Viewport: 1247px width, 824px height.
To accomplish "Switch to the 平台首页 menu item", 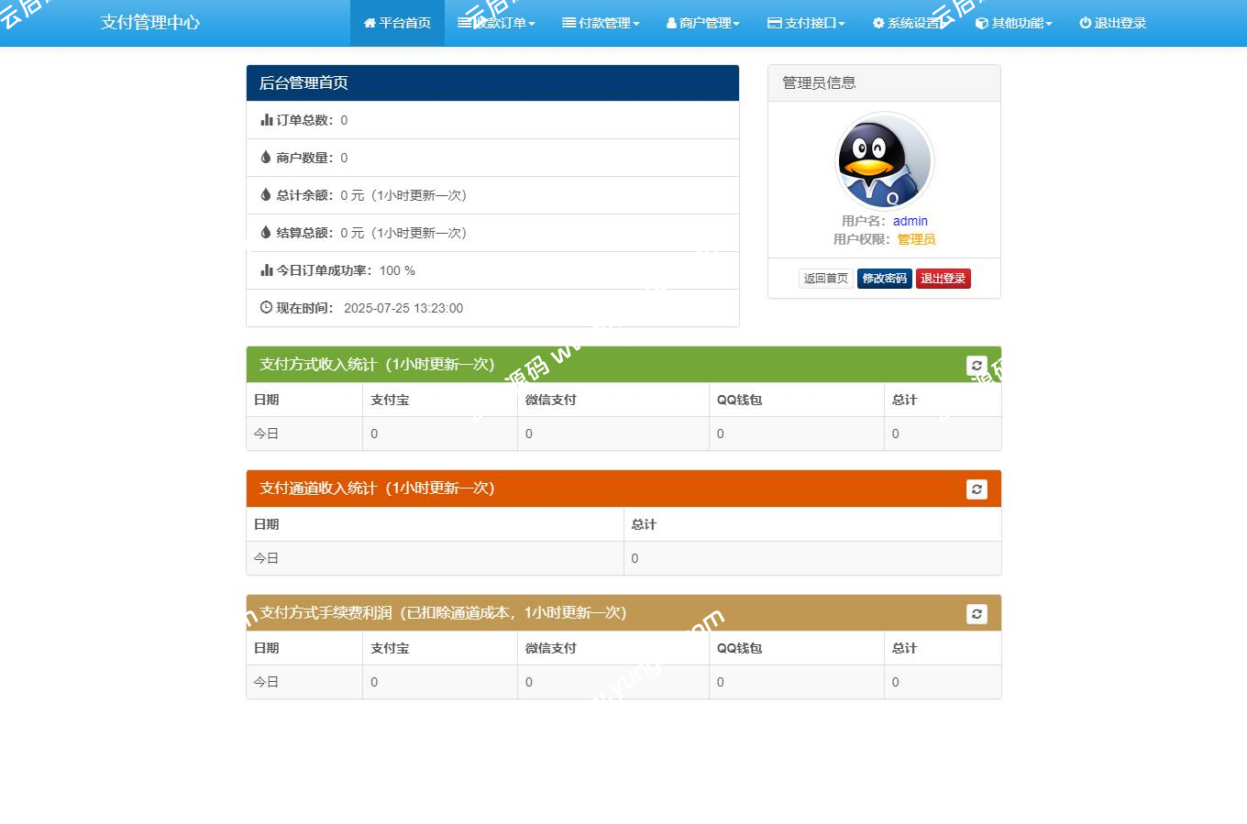I will [397, 23].
